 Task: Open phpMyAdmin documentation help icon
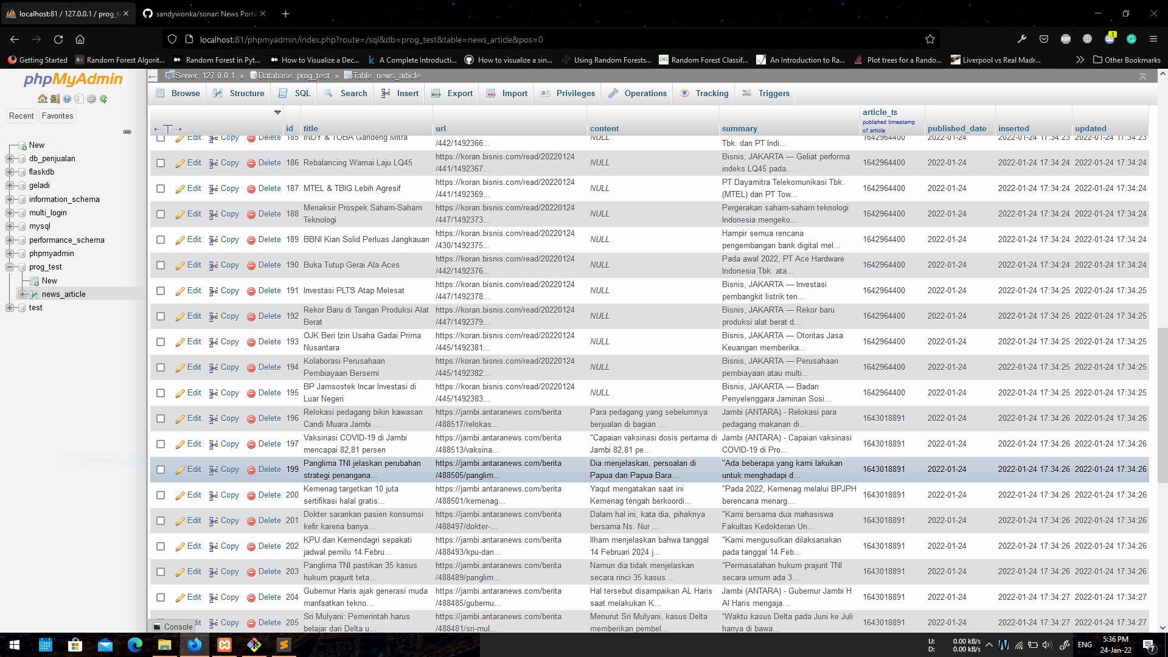point(67,99)
